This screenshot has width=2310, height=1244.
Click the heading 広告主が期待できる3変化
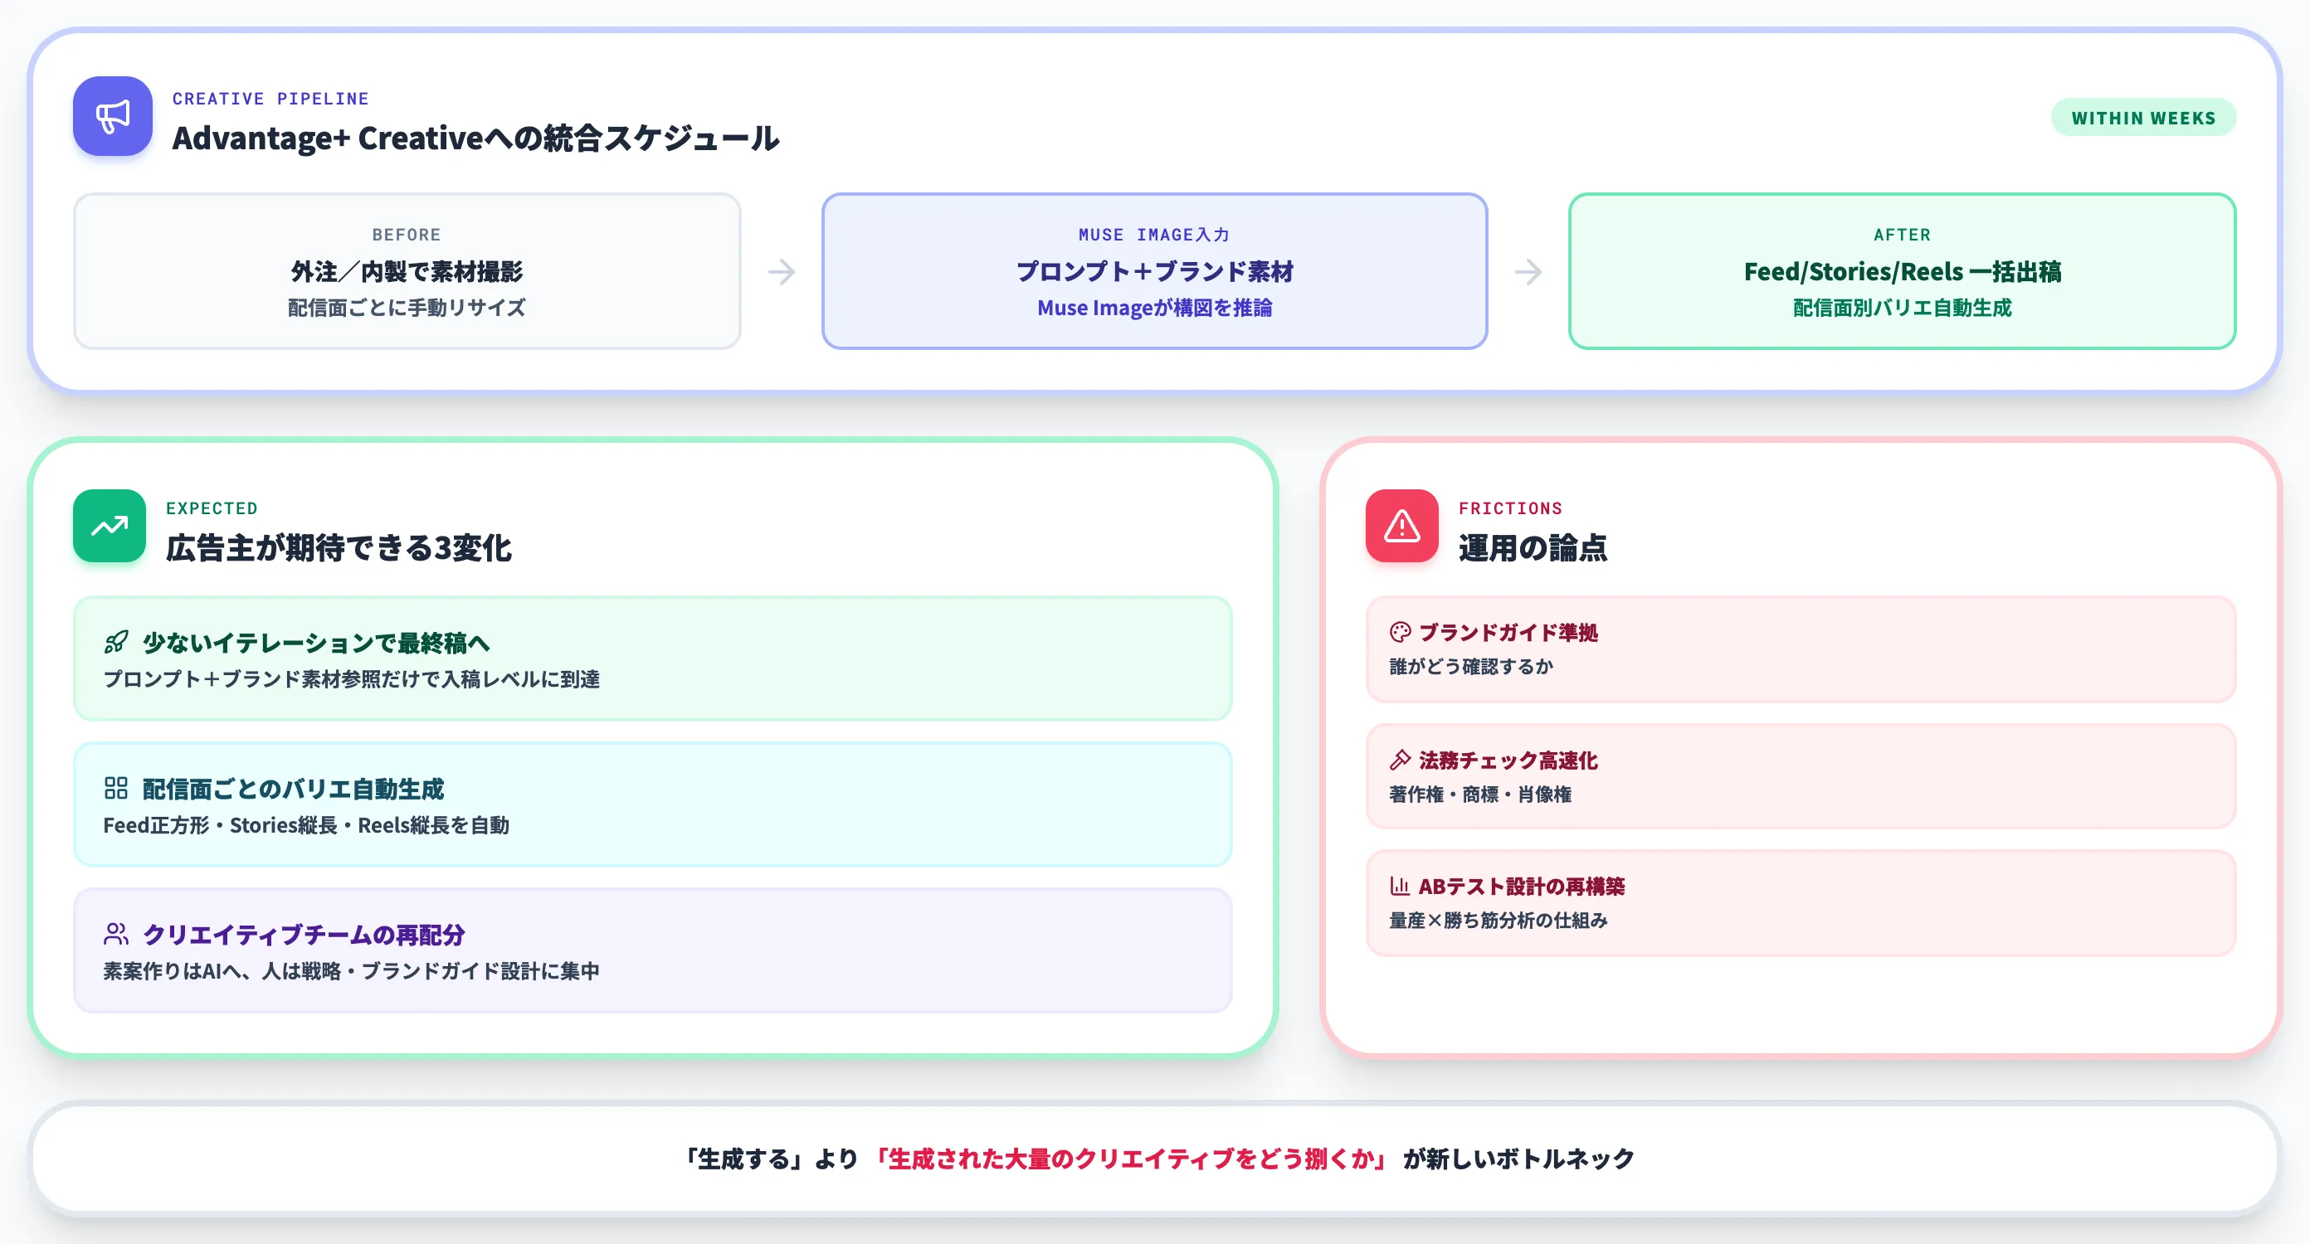(x=339, y=548)
